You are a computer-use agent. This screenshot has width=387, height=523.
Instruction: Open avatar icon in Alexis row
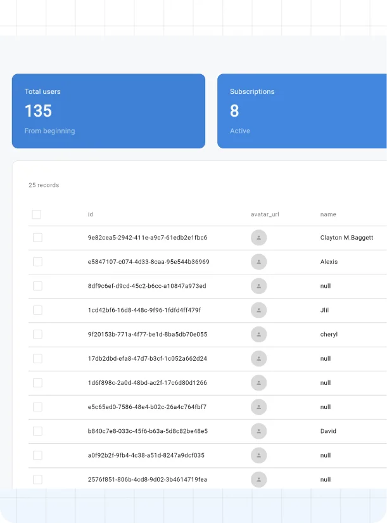pyautogui.click(x=258, y=262)
